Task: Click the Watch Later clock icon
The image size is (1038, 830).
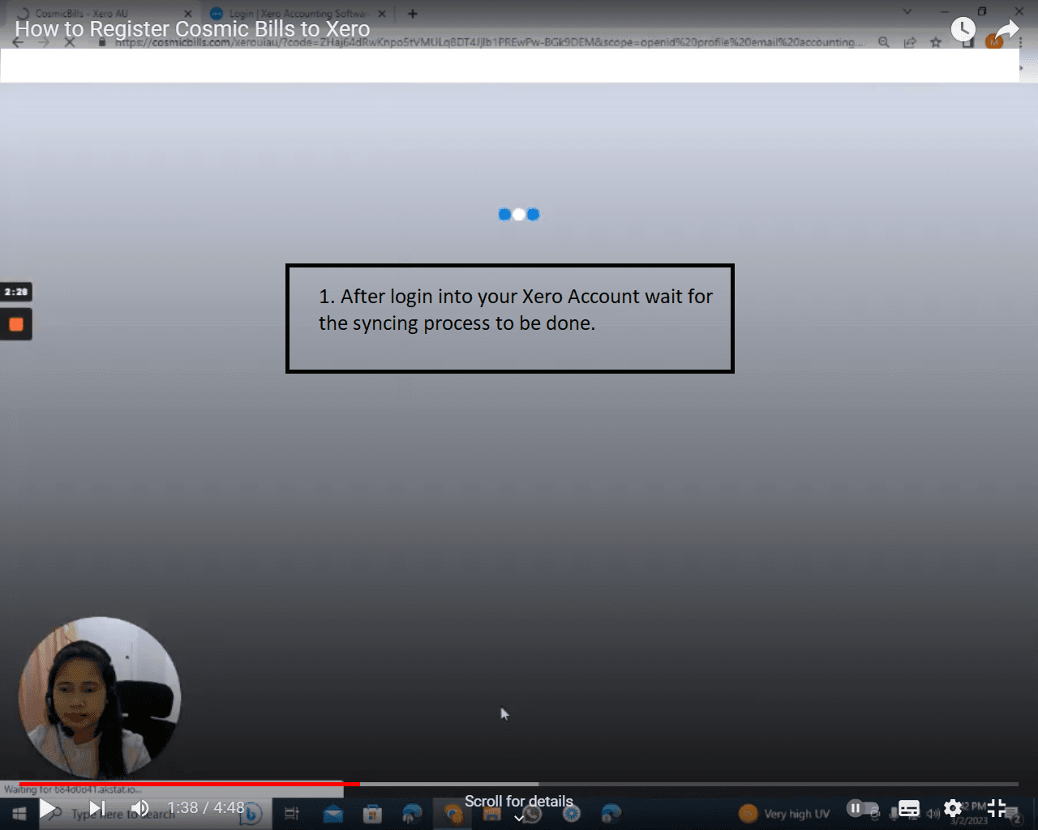Action: (963, 30)
